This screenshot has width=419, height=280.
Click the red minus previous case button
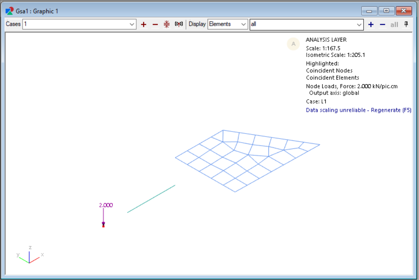pos(155,24)
